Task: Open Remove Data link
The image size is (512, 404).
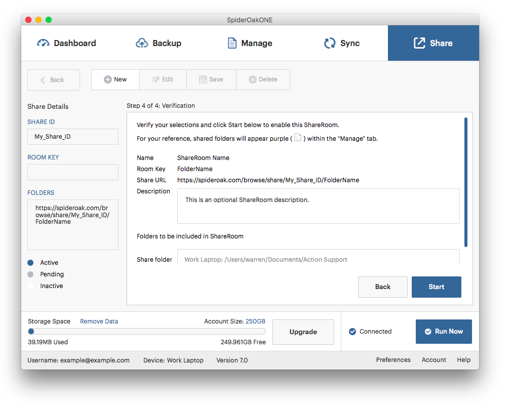Action: click(x=99, y=321)
